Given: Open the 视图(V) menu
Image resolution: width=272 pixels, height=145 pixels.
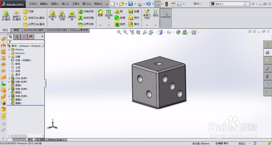Looking at the screenshot, I should (x=55, y=4).
